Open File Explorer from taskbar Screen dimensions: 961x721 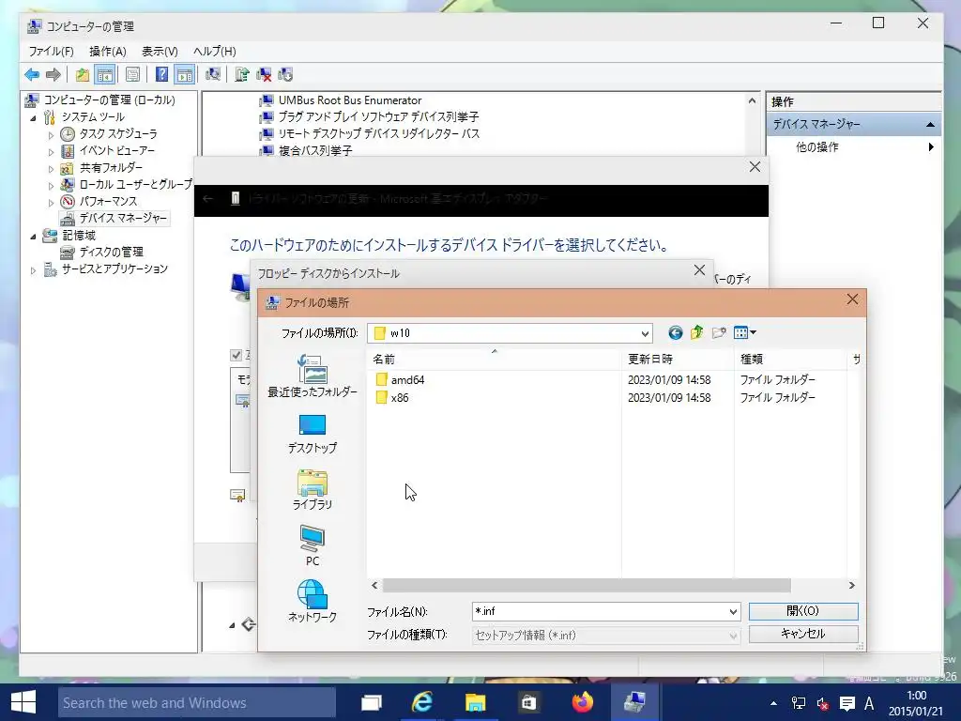click(x=476, y=702)
